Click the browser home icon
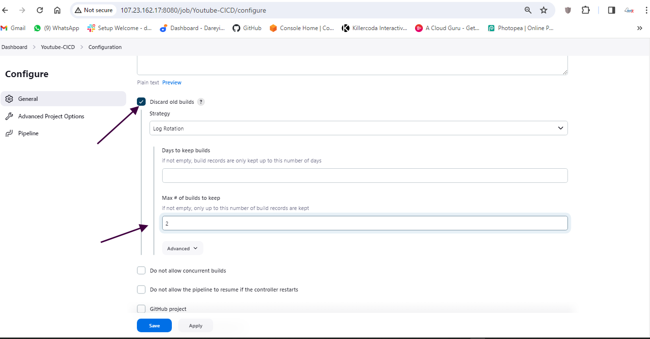 point(57,10)
